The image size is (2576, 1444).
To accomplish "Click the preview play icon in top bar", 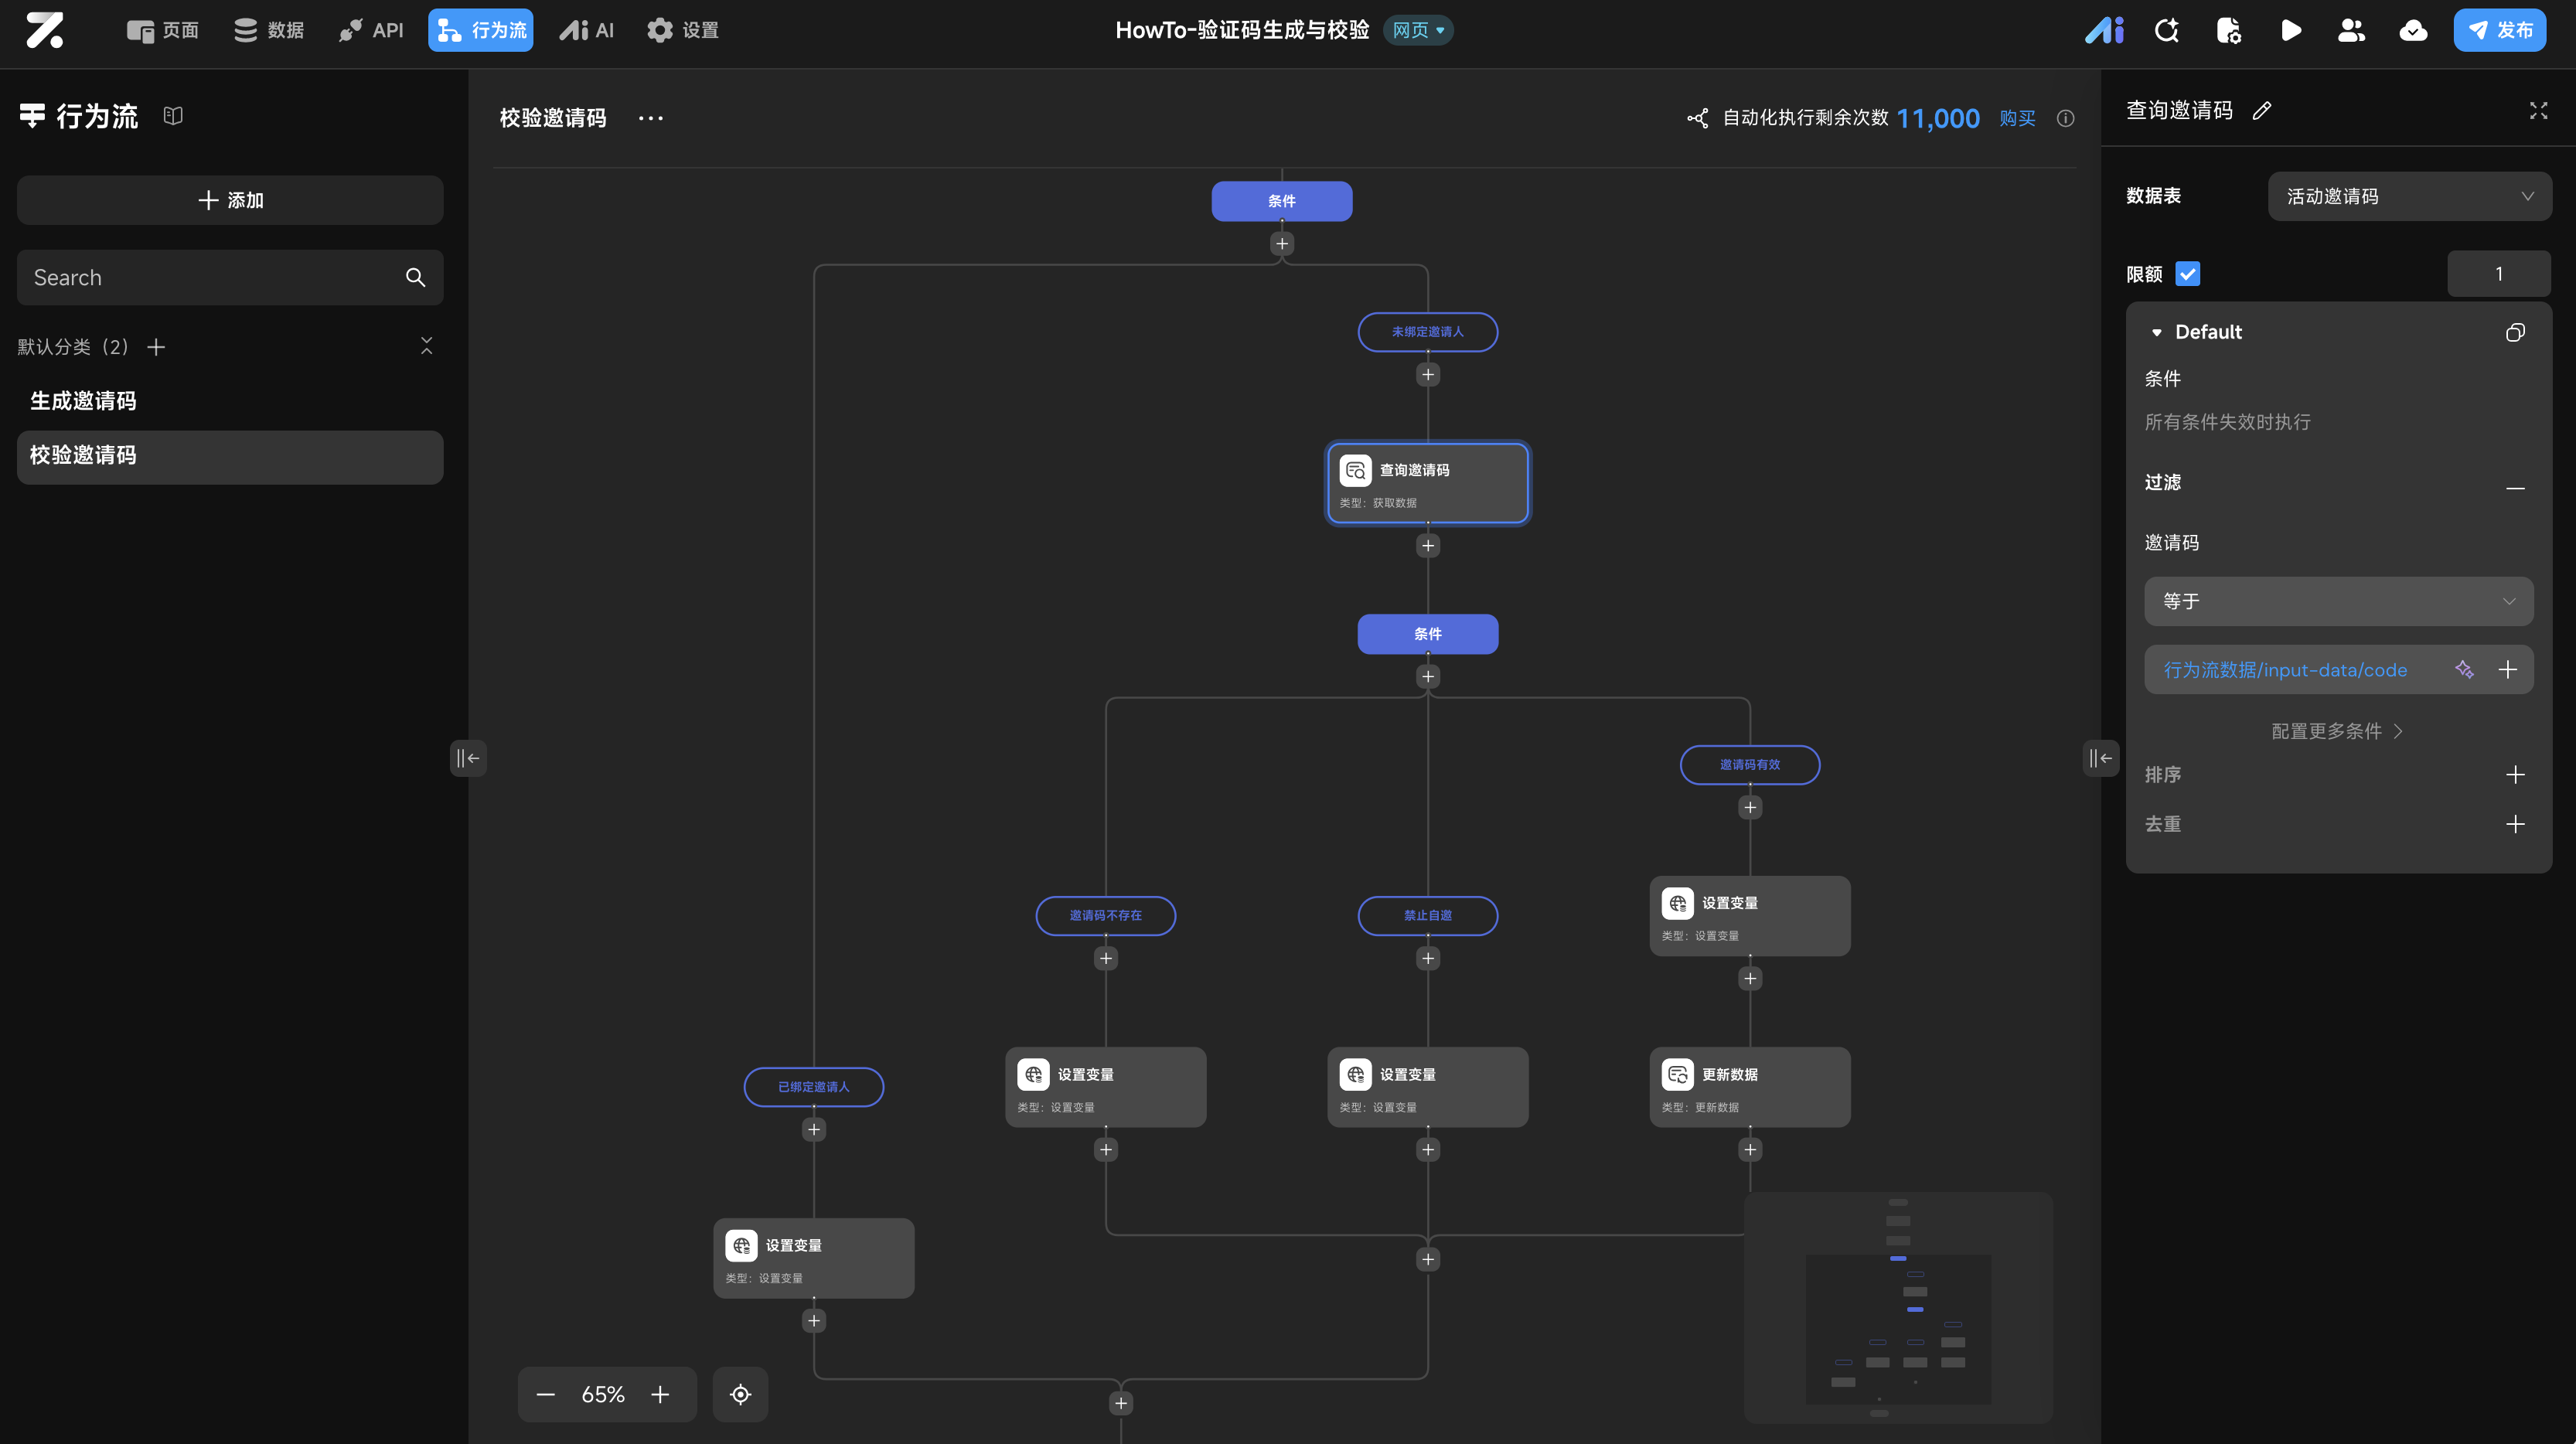I will 2290,30.
